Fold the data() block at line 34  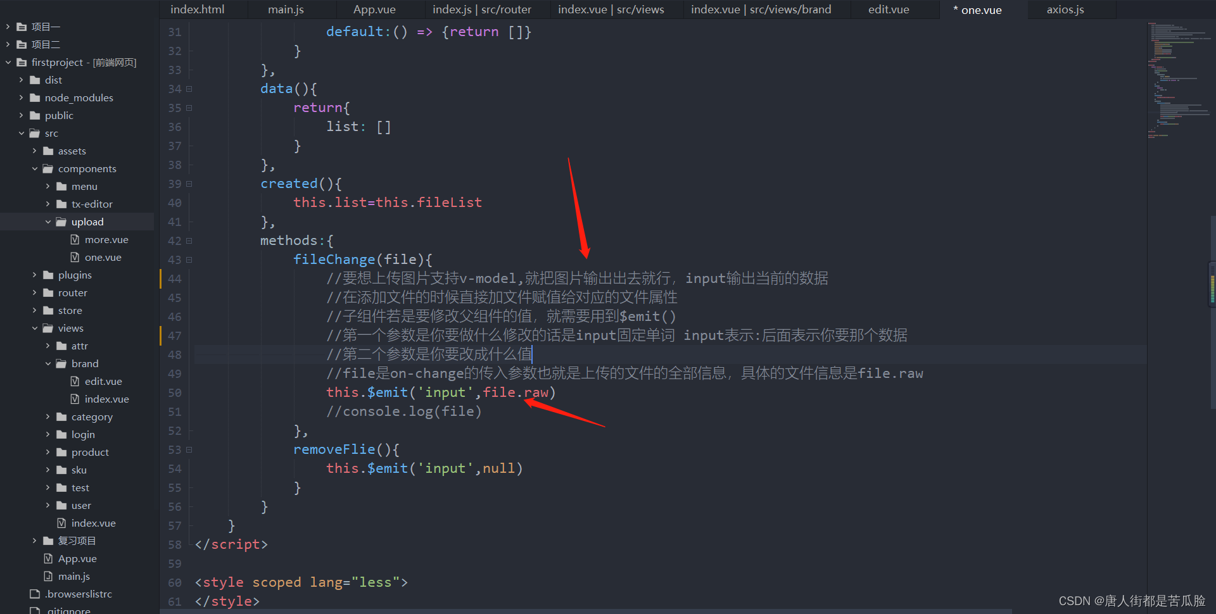[189, 89]
